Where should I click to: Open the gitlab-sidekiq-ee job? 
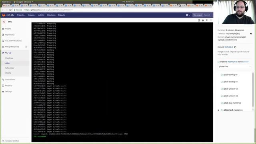click(x=230, y=82)
